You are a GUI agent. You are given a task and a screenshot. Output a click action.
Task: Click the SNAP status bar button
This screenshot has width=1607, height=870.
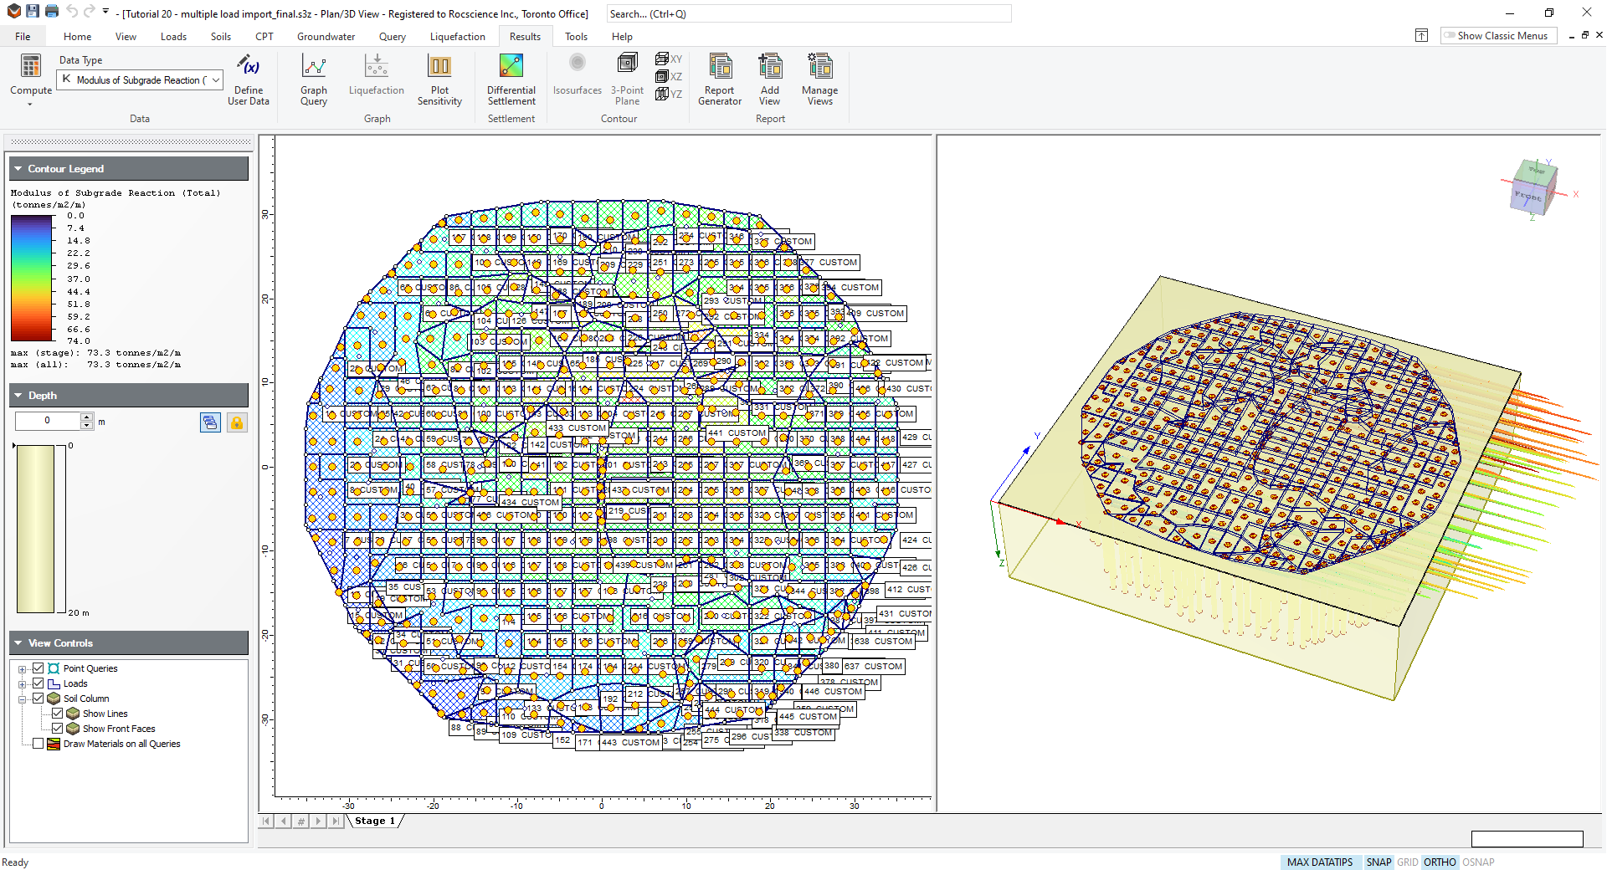click(x=1378, y=862)
